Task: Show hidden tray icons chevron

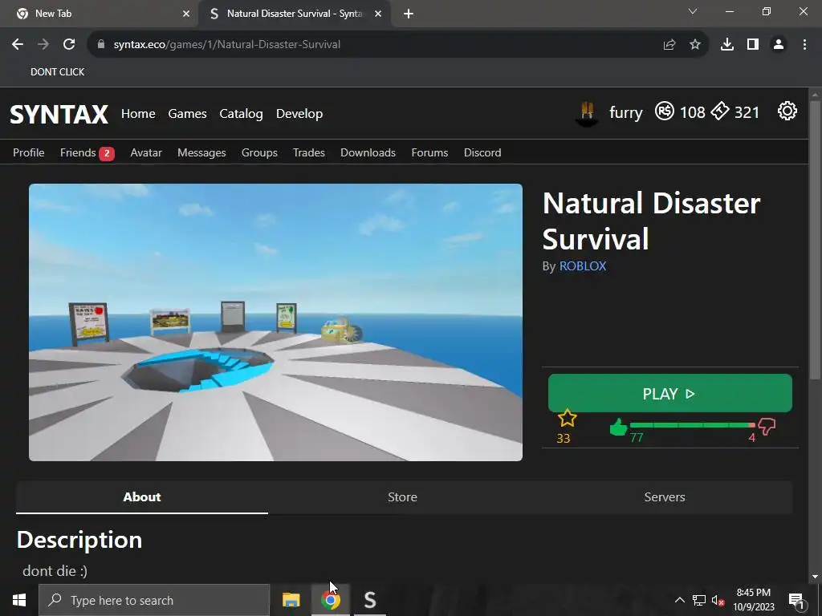Action: coord(679,600)
